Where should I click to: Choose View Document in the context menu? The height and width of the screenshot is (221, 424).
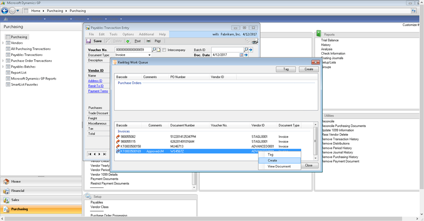pos(279,166)
